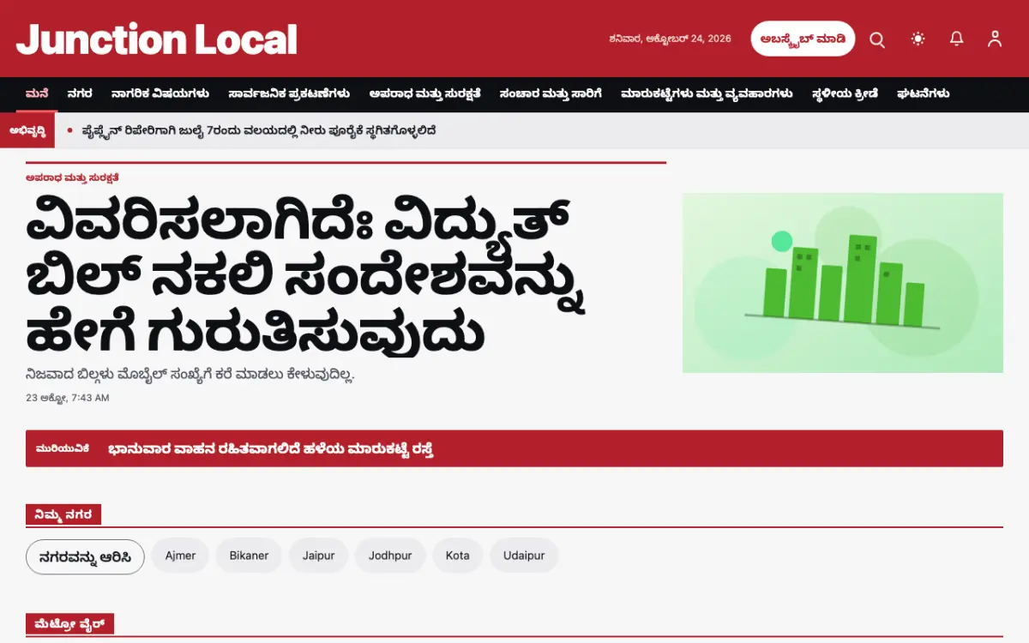Viewport: 1029px width, 643px height.
Task: Open the search icon in header
Action: tap(877, 39)
